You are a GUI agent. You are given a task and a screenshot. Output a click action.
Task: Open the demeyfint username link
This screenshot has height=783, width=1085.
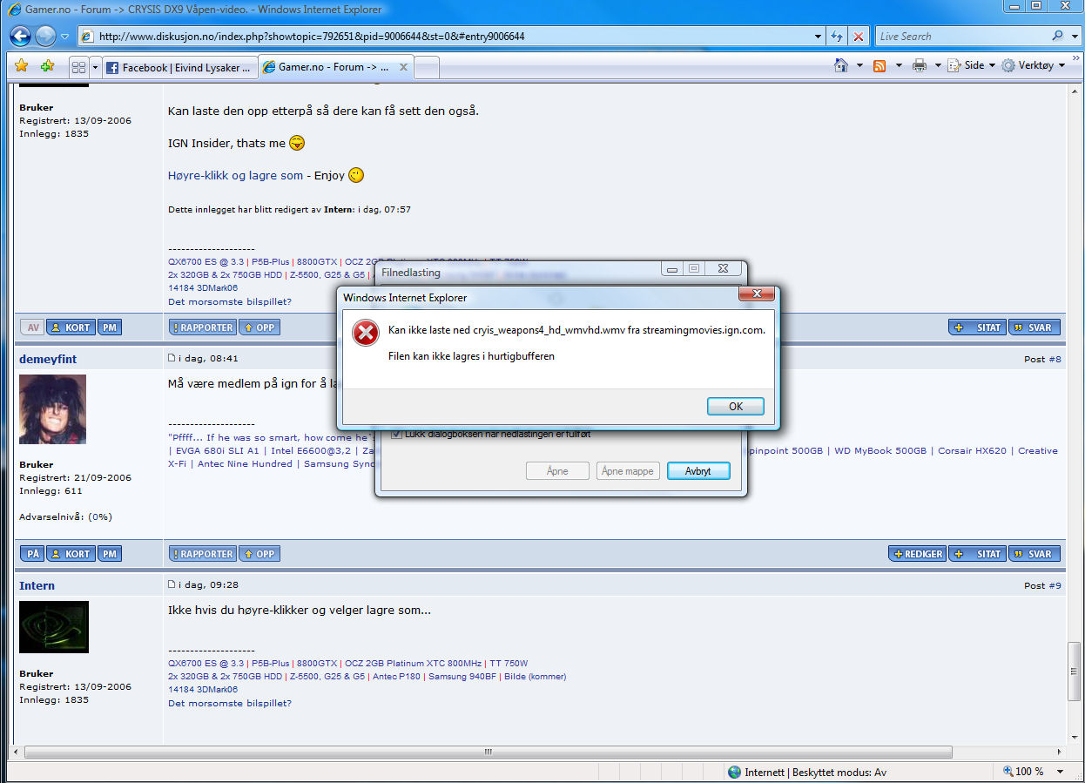pyautogui.click(x=48, y=359)
